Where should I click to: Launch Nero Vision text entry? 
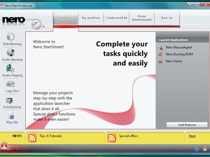pyautogui.click(x=174, y=61)
